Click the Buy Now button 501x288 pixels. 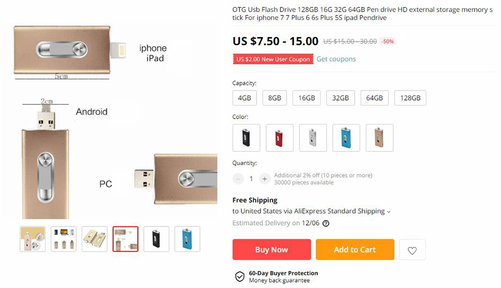point(272,249)
